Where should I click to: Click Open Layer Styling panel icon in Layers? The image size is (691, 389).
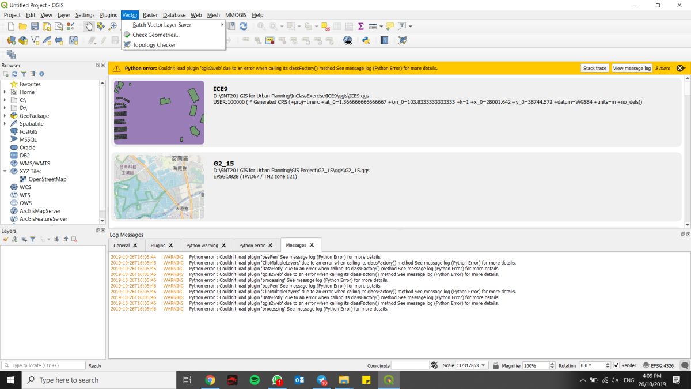pos(6,239)
